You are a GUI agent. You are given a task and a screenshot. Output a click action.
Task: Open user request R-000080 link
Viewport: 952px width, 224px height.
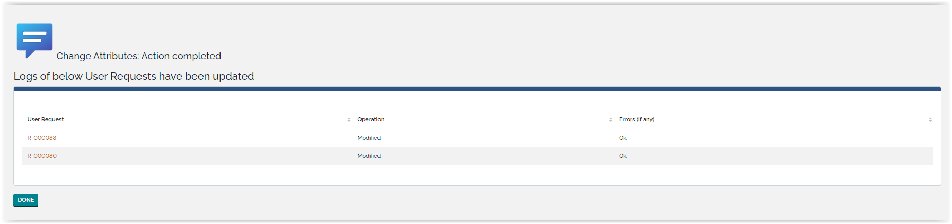pos(42,156)
